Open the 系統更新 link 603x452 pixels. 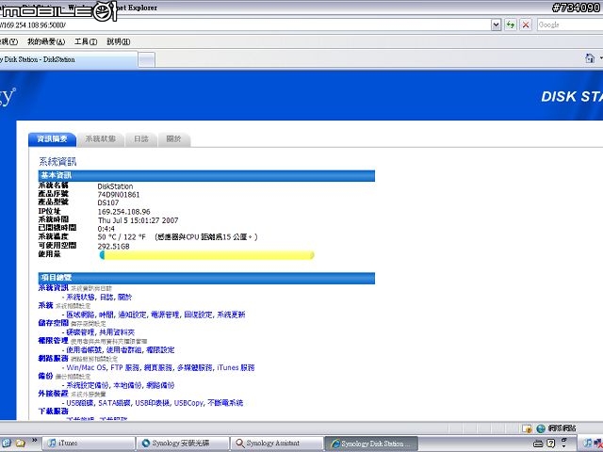tap(231, 315)
